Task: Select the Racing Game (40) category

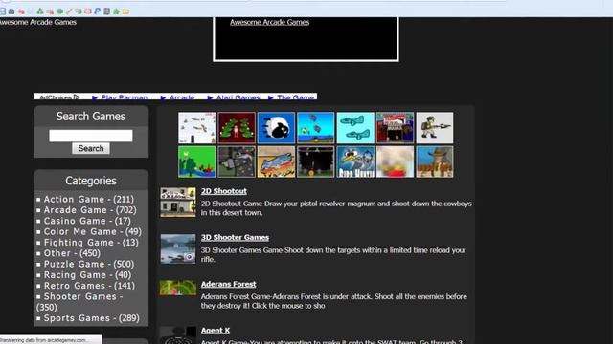Action: 87,275
